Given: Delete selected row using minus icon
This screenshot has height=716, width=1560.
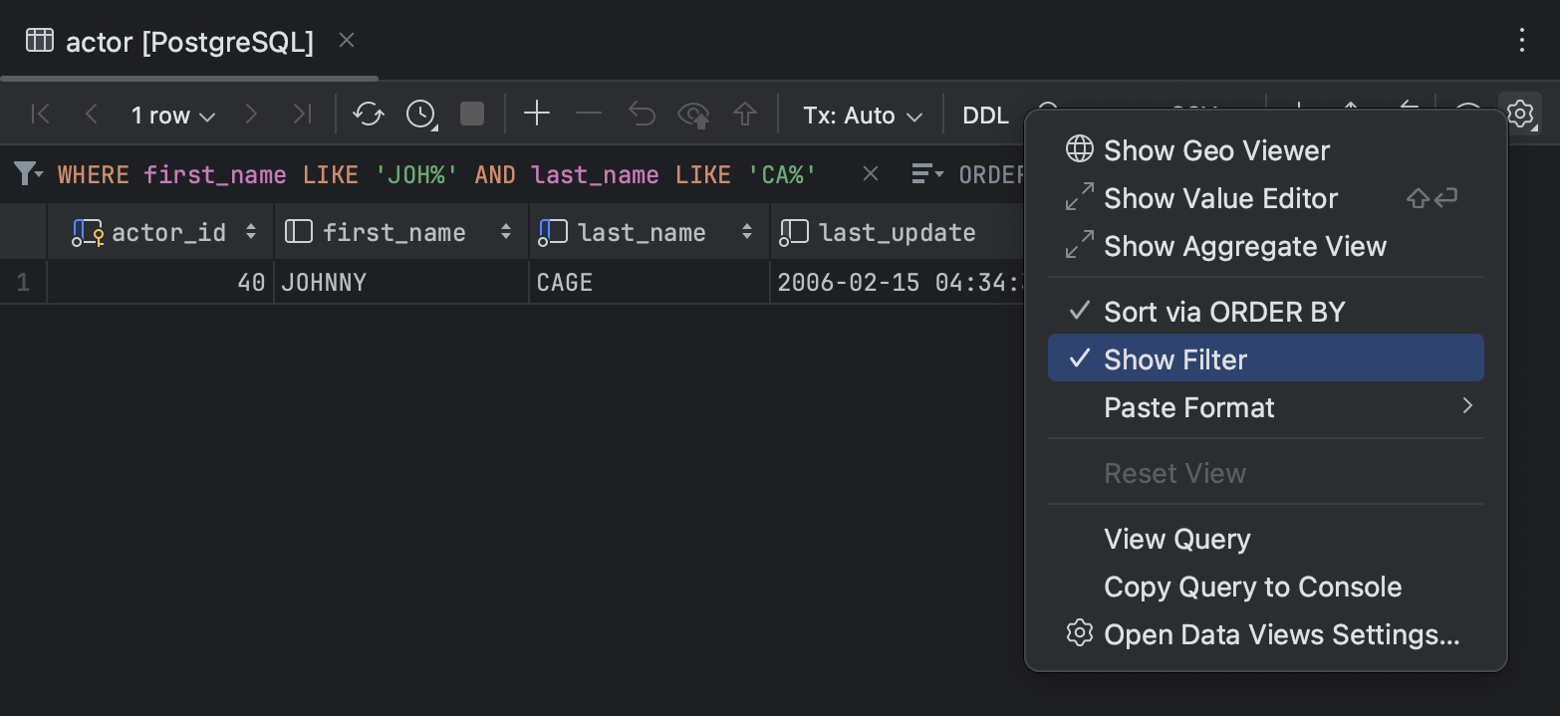Looking at the screenshot, I should 588,114.
